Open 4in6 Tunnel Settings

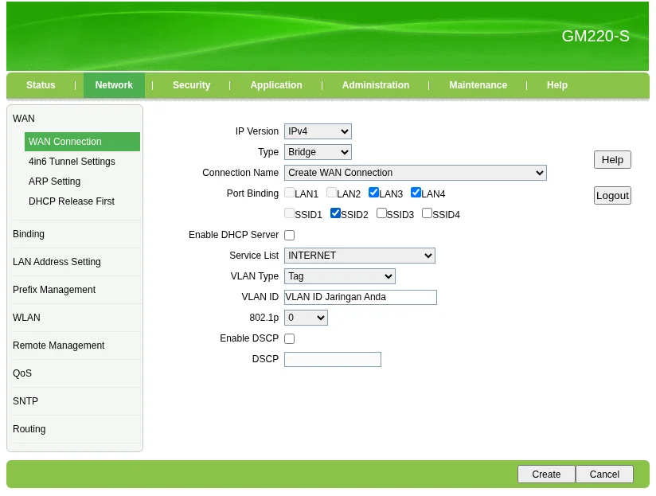(x=72, y=162)
